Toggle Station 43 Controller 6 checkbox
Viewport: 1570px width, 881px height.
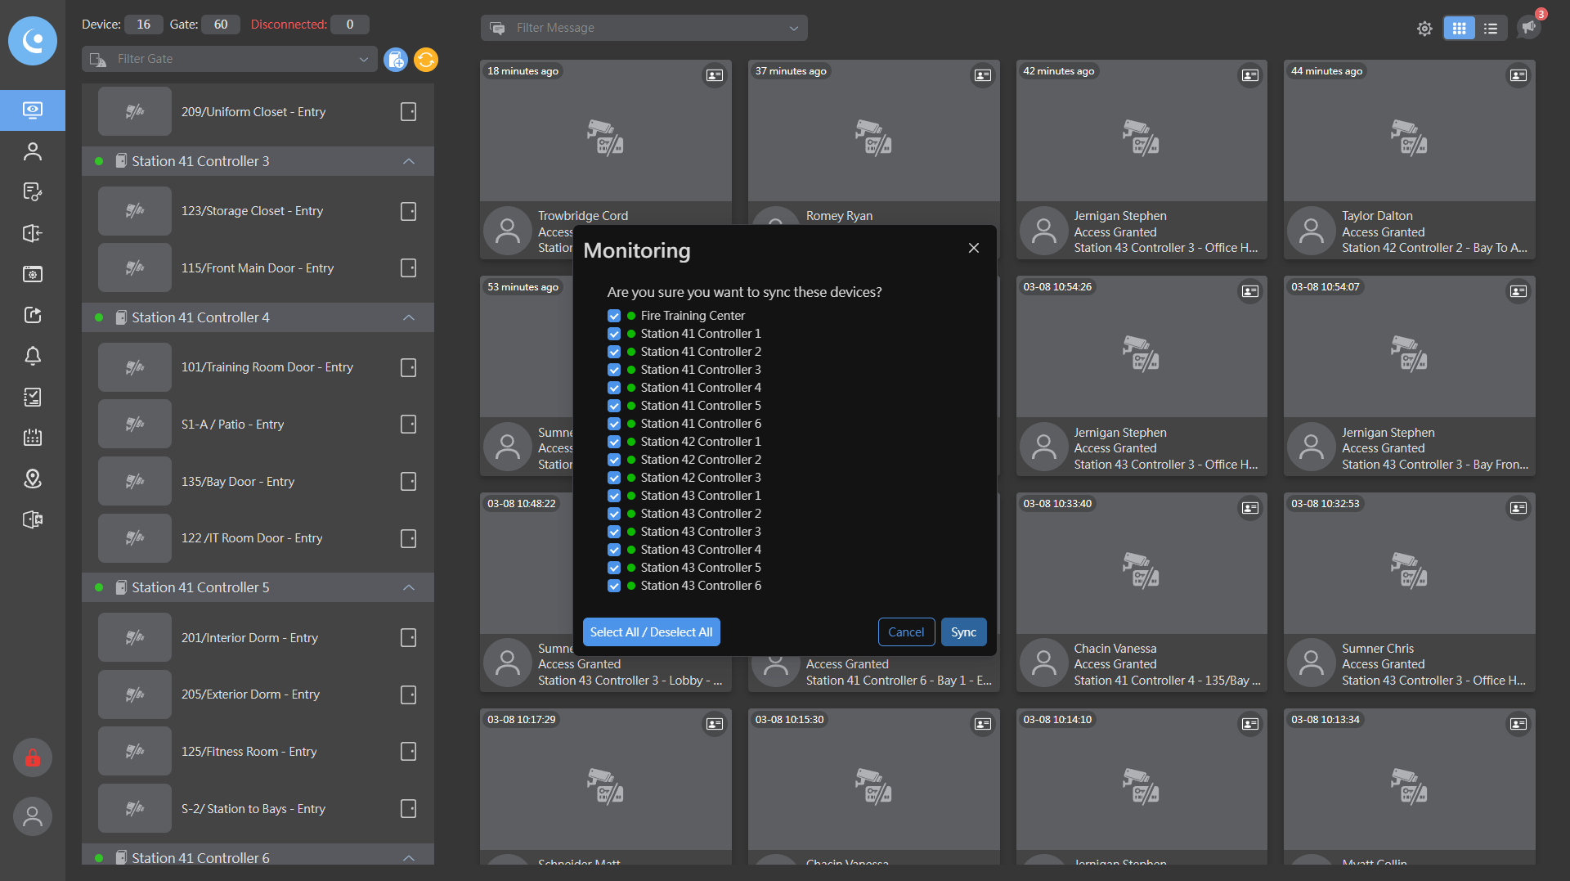(614, 586)
